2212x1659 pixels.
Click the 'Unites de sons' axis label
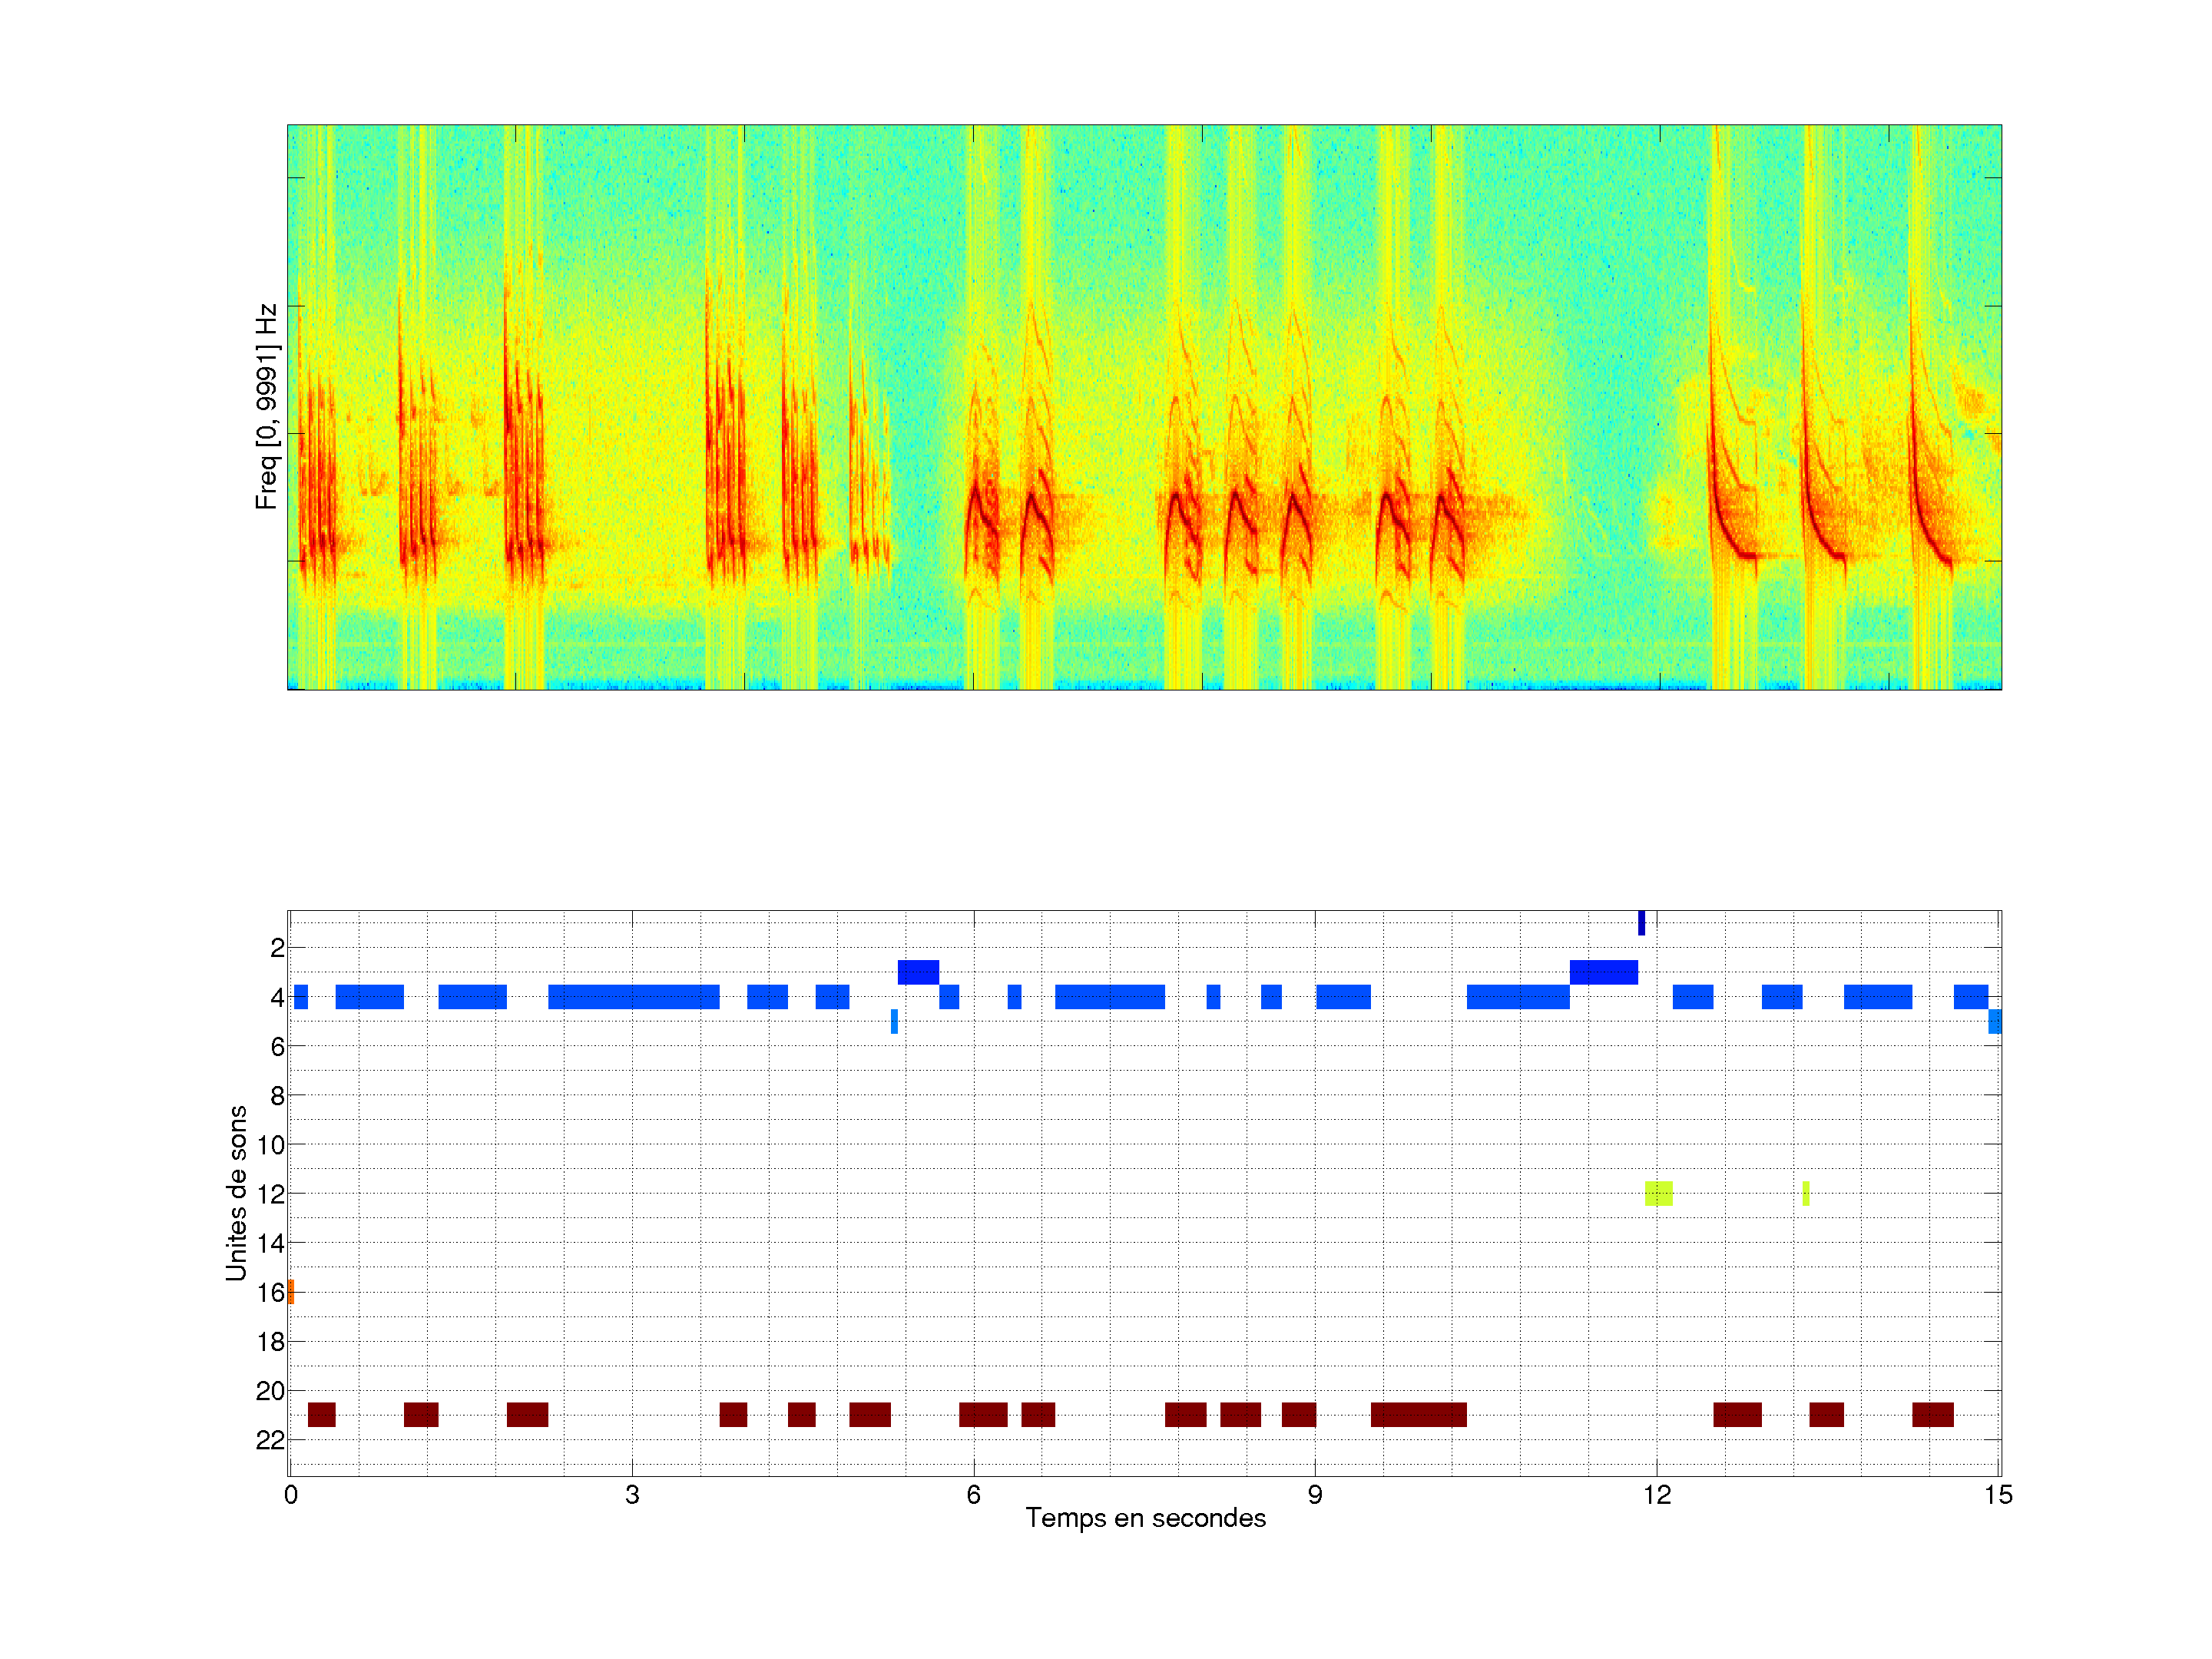236,1193
